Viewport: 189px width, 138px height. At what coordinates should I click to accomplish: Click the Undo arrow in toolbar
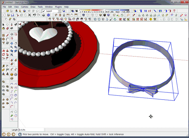[34, 15]
